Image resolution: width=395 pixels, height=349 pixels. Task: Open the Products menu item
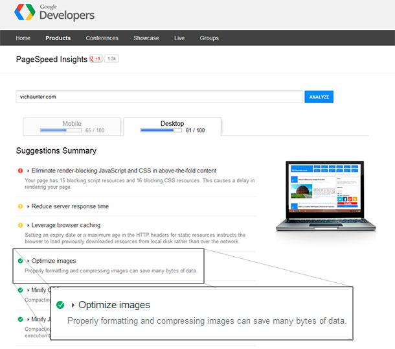[x=58, y=38]
